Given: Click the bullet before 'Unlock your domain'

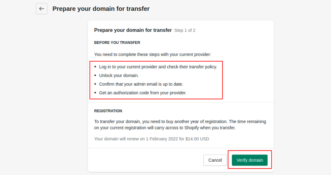Looking at the screenshot, I should tap(95, 75).
